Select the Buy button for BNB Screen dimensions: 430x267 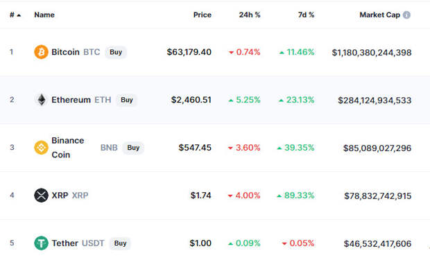pos(133,148)
